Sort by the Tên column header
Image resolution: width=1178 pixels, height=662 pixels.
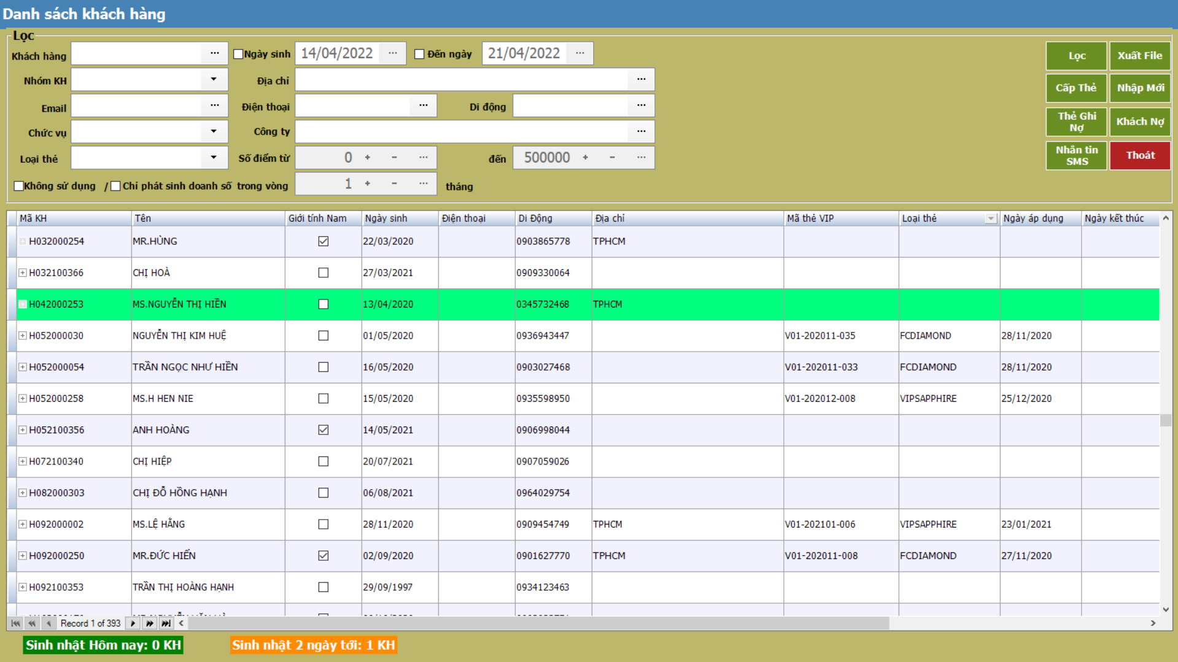(x=207, y=218)
